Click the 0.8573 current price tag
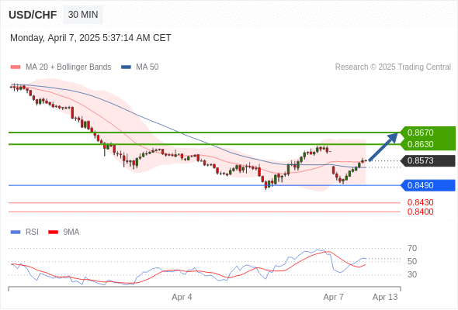458x310 pixels. pyautogui.click(x=428, y=160)
